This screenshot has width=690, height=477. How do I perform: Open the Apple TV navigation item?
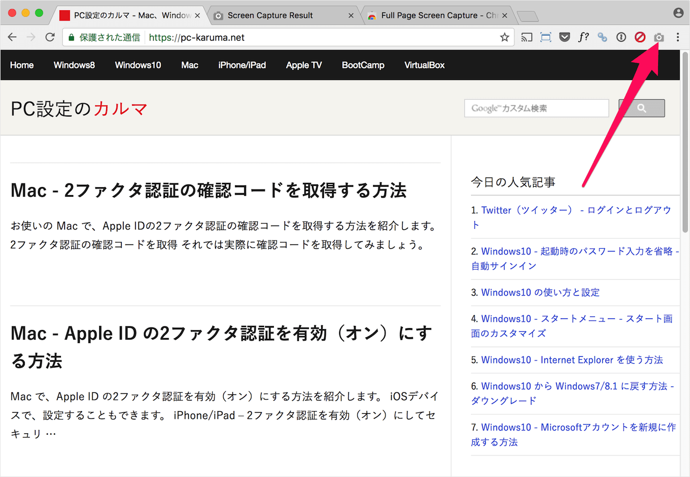pos(304,65)
